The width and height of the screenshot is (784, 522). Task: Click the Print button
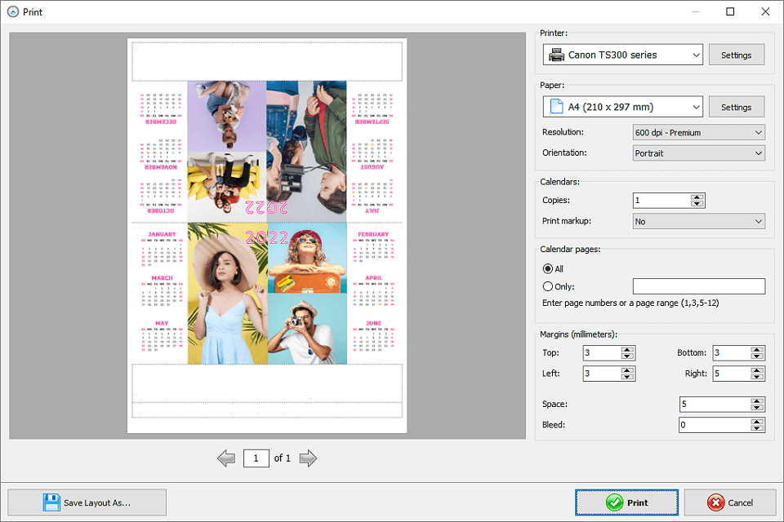coord(626,502)
